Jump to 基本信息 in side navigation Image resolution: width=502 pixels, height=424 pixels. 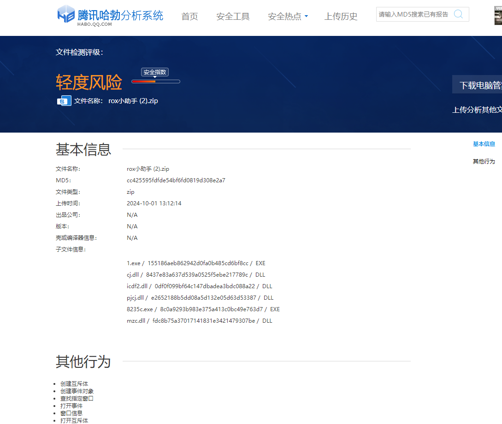tap(484, 144)
